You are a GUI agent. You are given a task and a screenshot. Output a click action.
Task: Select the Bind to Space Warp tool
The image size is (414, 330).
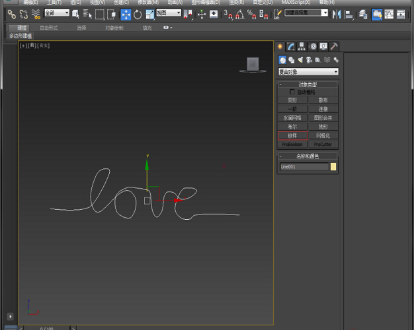pos(36,14)
